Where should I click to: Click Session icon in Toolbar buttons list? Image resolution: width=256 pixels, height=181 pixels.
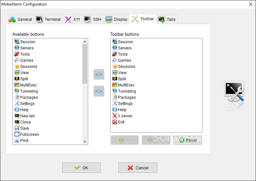pyautogui.click(x=115, y=42)
